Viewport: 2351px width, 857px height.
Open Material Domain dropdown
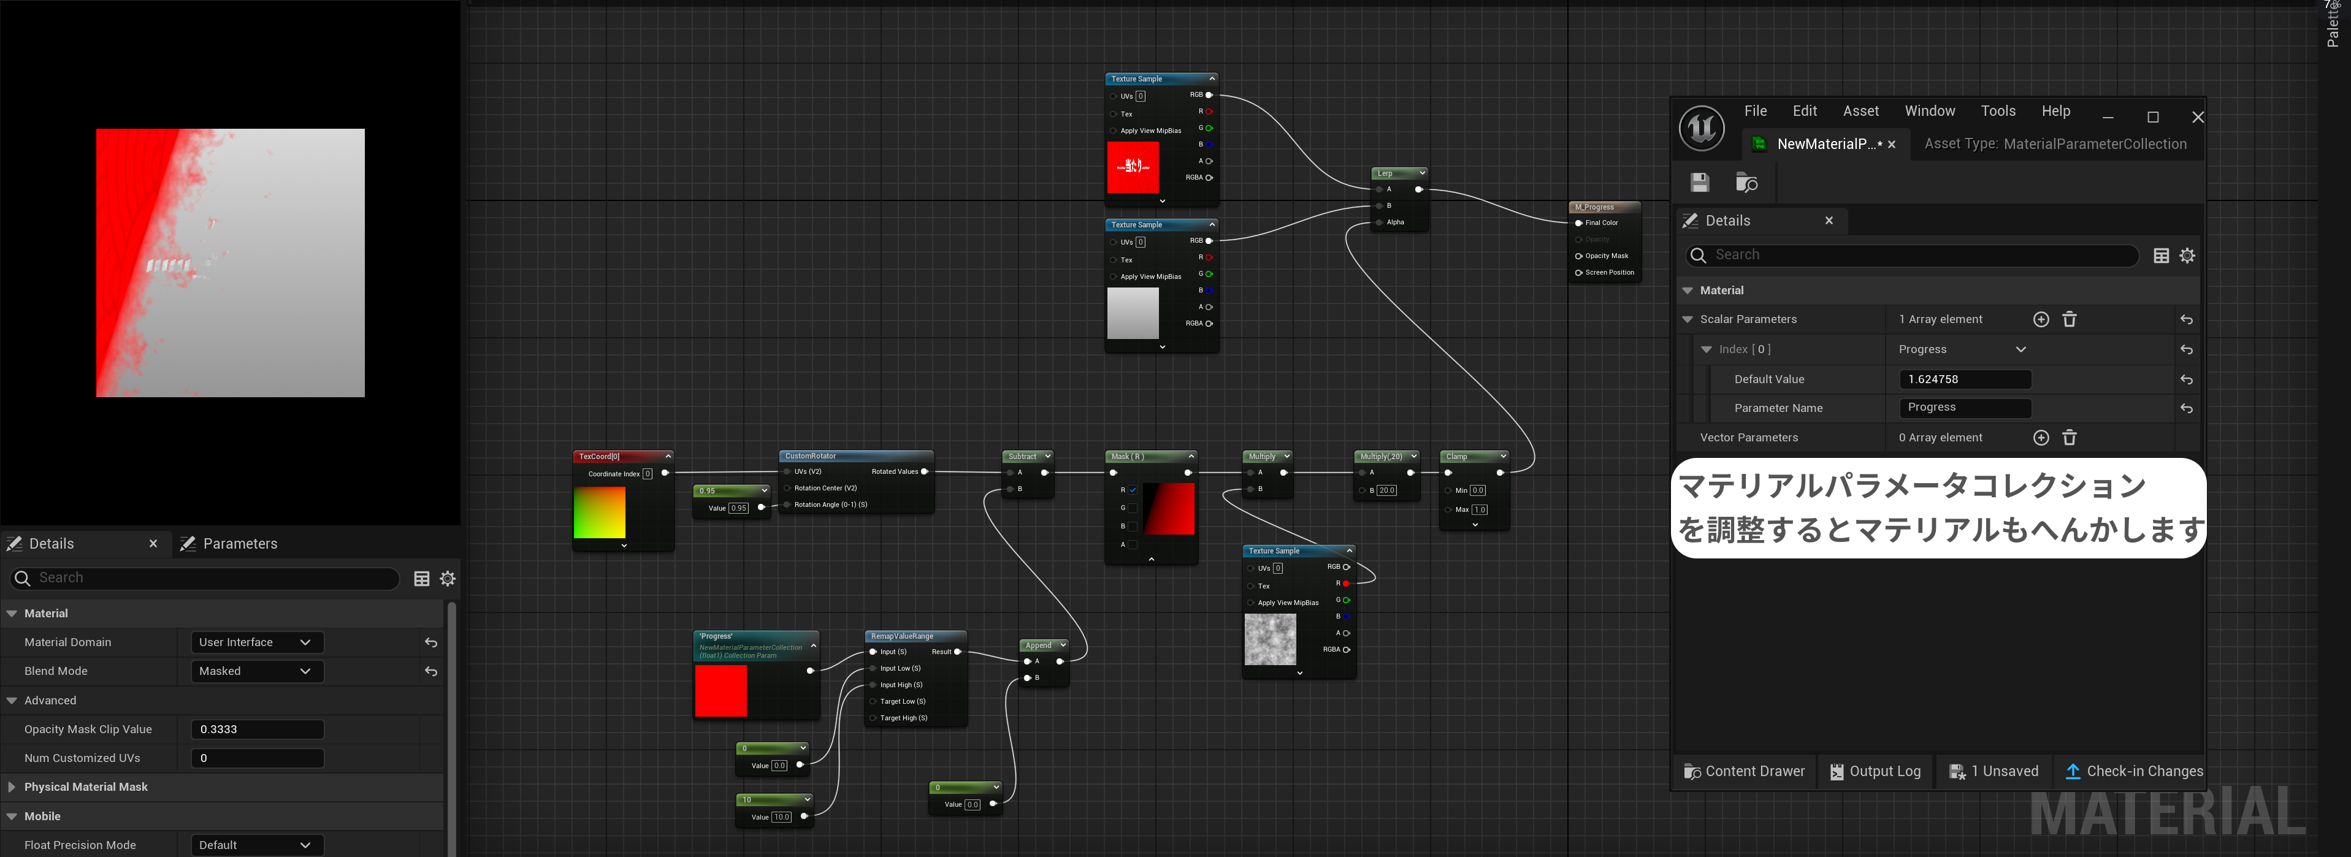coord(256,642)
